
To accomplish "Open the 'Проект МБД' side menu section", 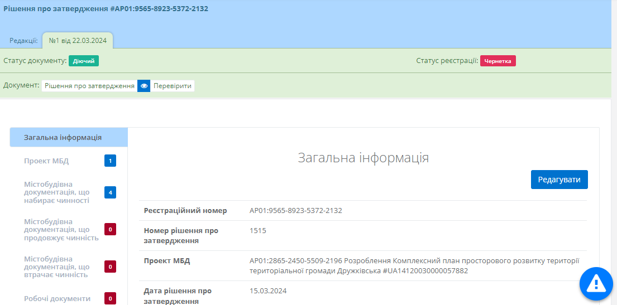I will (x=46, y=161).
